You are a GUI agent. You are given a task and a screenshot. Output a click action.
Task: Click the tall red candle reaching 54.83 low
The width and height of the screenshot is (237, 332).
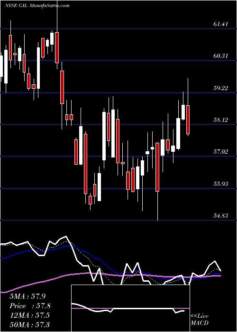point(157,167)
